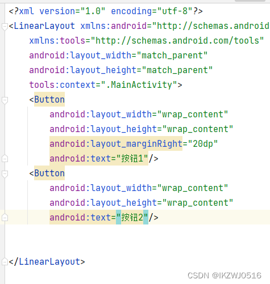
Task: Click the second highlighted Button tag name
Action: pyautogui.click(x=49, y=173)
